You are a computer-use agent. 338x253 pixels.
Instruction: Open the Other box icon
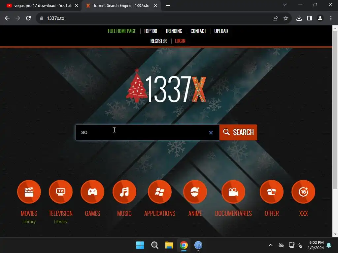(x=272, y=192)
